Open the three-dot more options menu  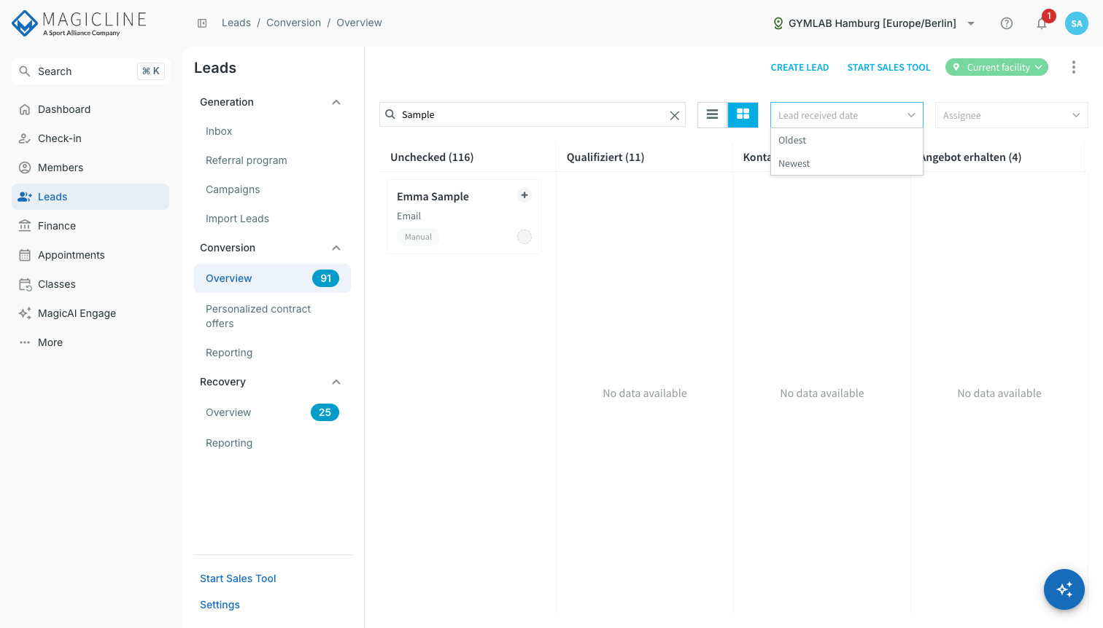pyautogui.click(x=1074, y=67)
